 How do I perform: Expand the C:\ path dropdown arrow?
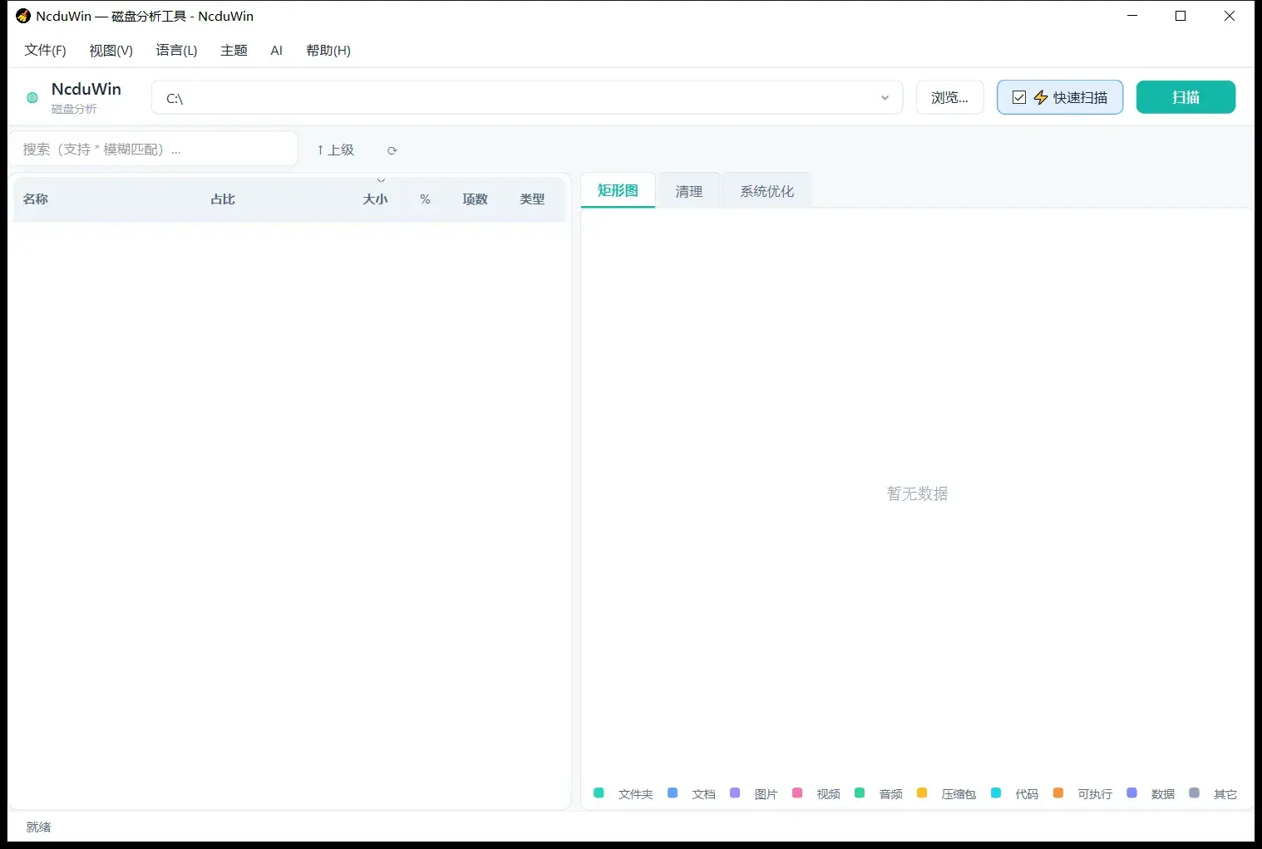pos(885,97)
